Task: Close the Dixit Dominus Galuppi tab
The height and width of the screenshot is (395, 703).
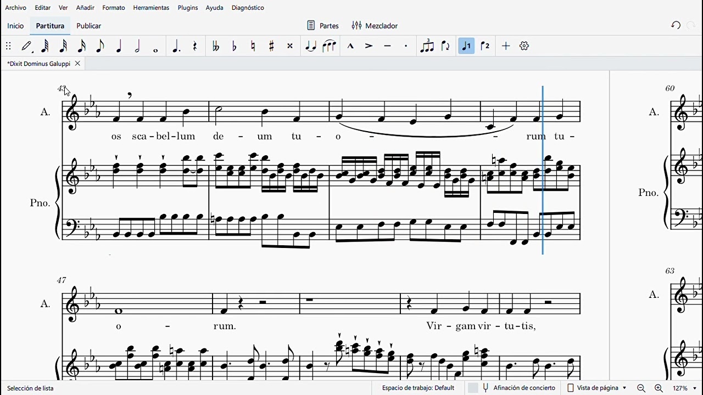Action: click(77, 64)
